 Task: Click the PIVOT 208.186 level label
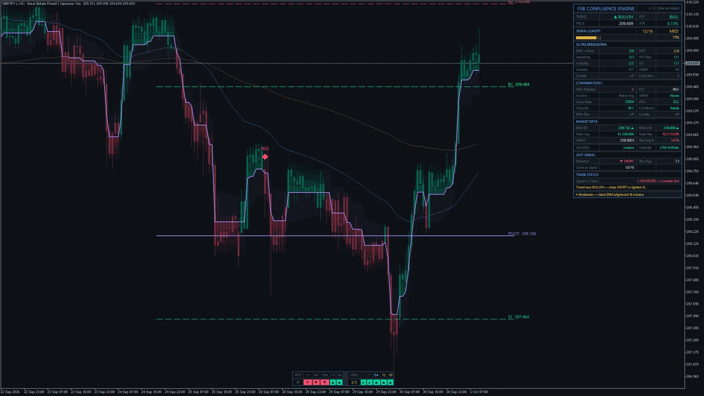click(x=522, y=234)
